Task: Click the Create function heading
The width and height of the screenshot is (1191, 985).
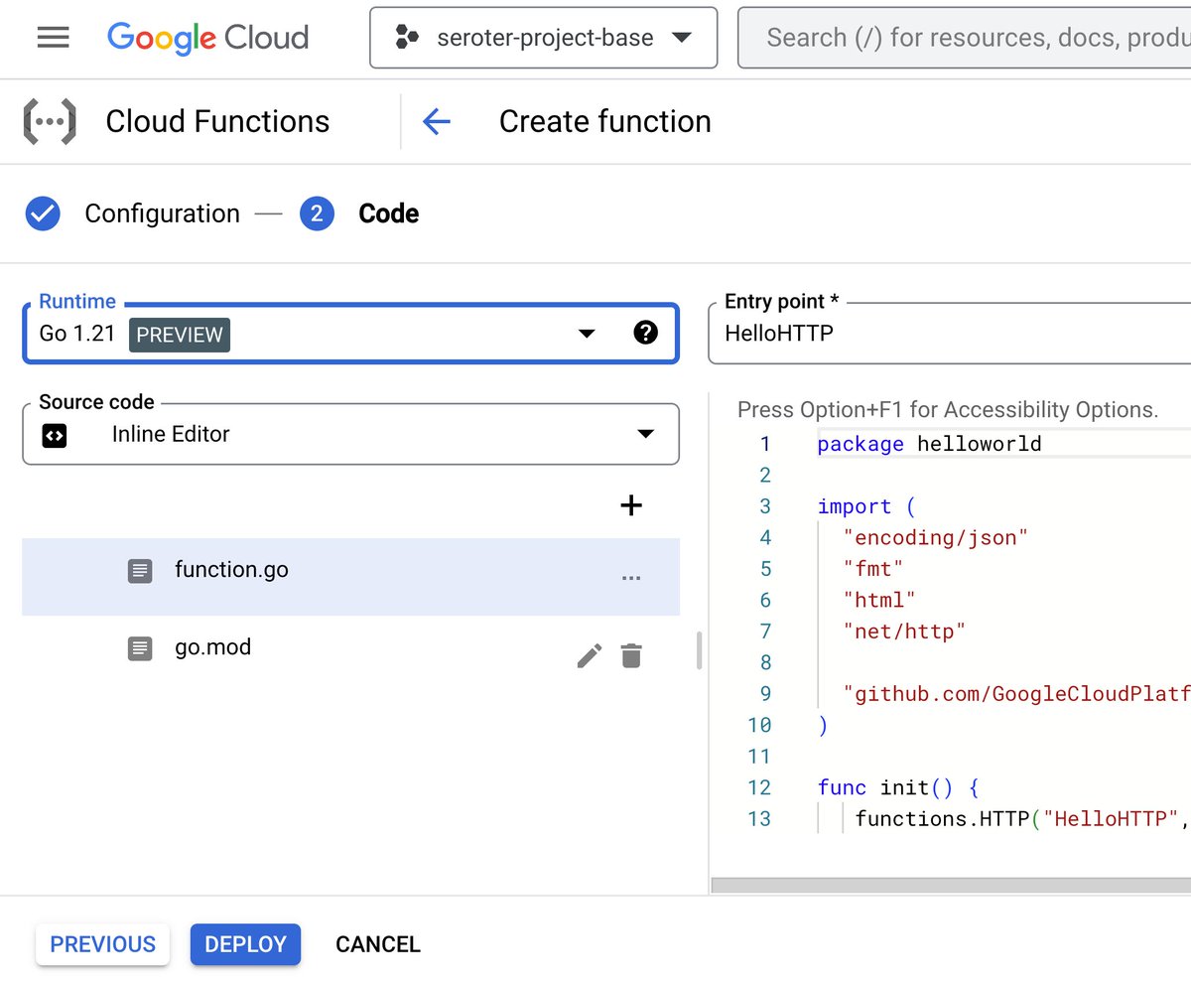Action: click(605, 121)
